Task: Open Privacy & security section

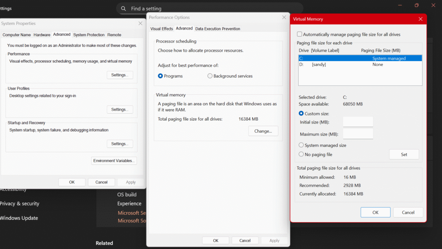Action: pos(19,203)
